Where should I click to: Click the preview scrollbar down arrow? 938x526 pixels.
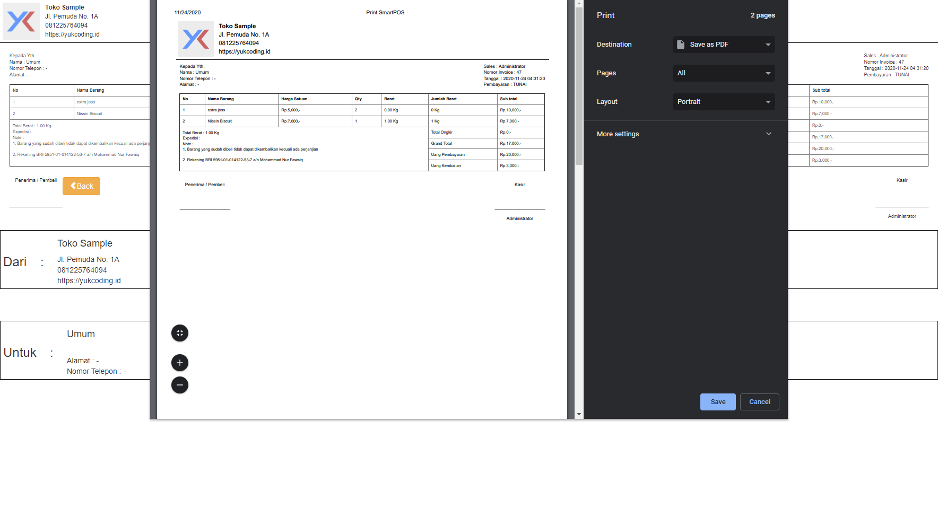[x=579, y=414]
